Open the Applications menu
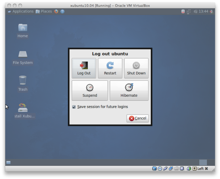The width and height of the screenshot is (220, 179). click(21, 11)
